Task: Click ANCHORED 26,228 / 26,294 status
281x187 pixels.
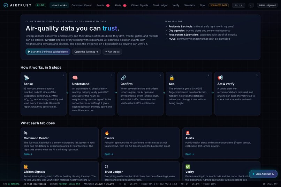Action: 99,184
